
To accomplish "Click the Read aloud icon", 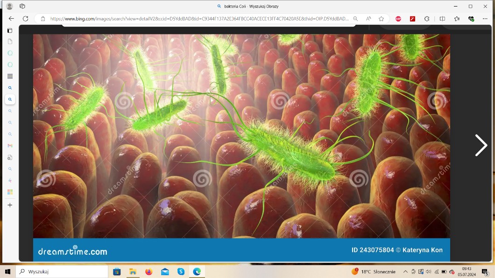I will tap(368, 19).
